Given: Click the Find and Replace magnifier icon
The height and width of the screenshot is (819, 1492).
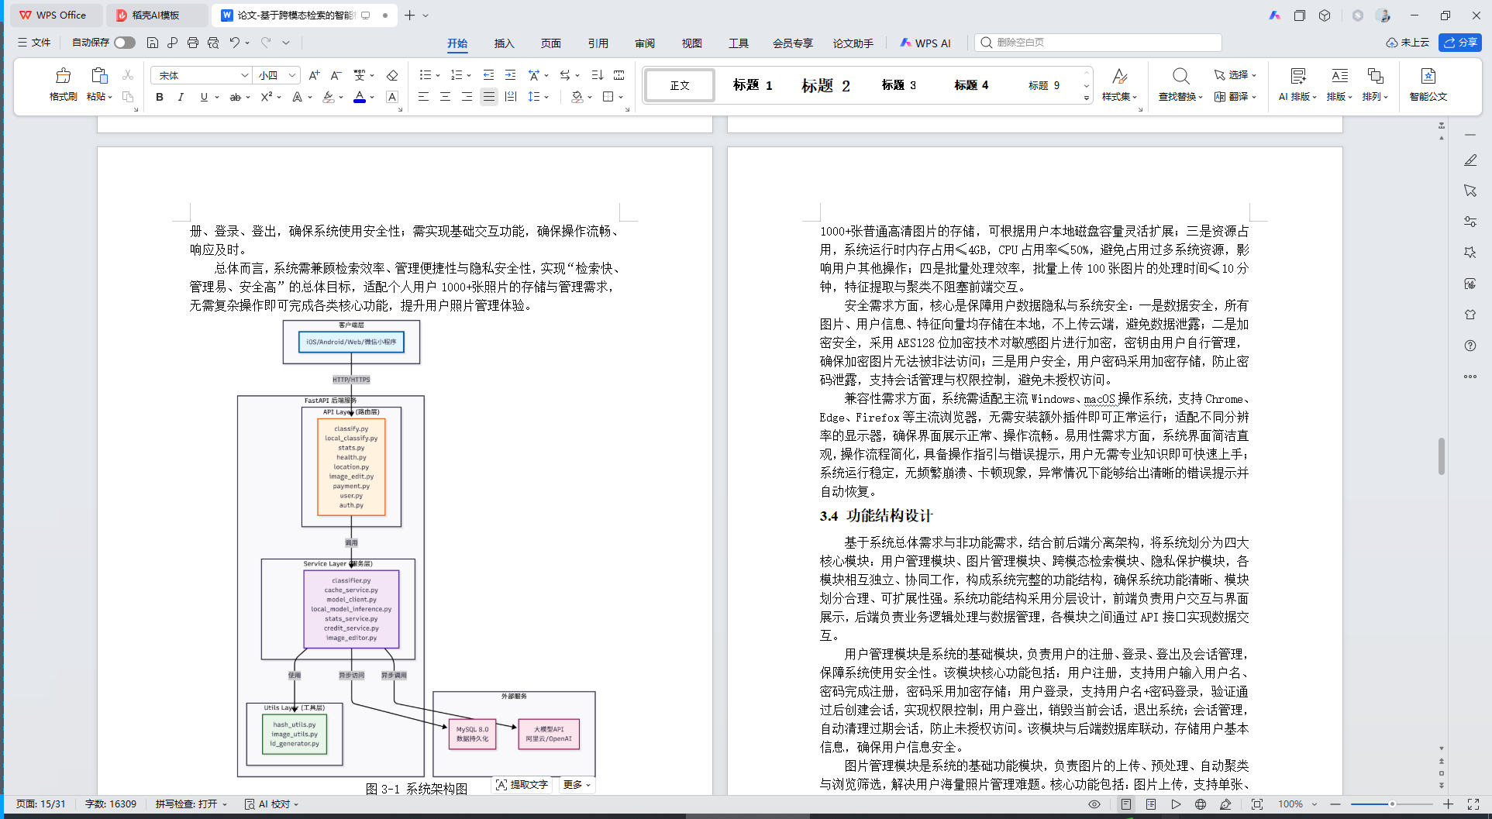Looking at the screenshot, I should pos(1180,76).
